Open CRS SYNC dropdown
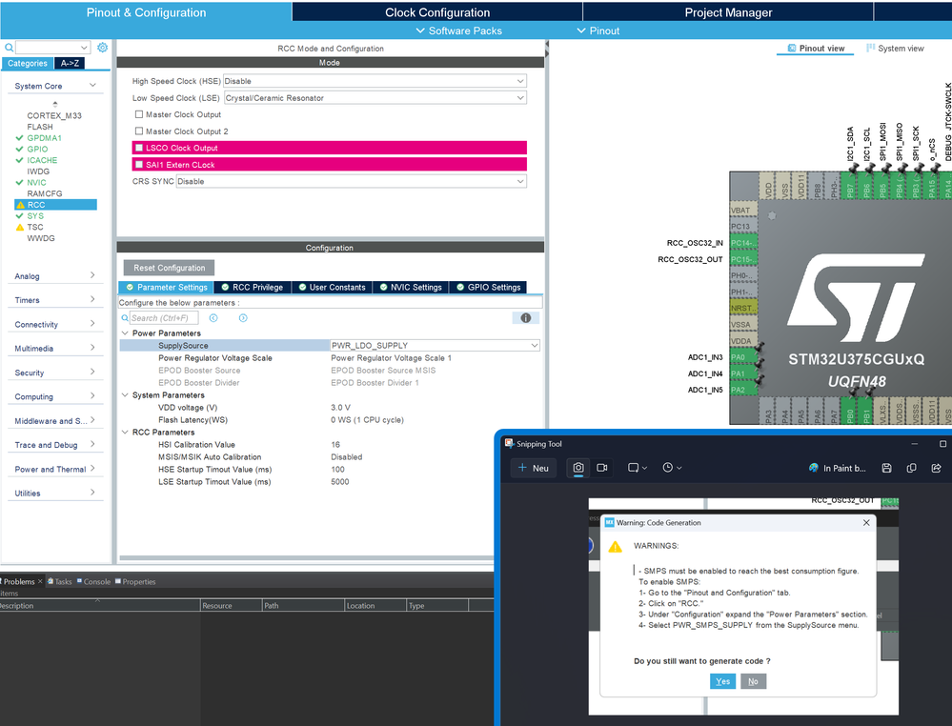 [351, 181]
